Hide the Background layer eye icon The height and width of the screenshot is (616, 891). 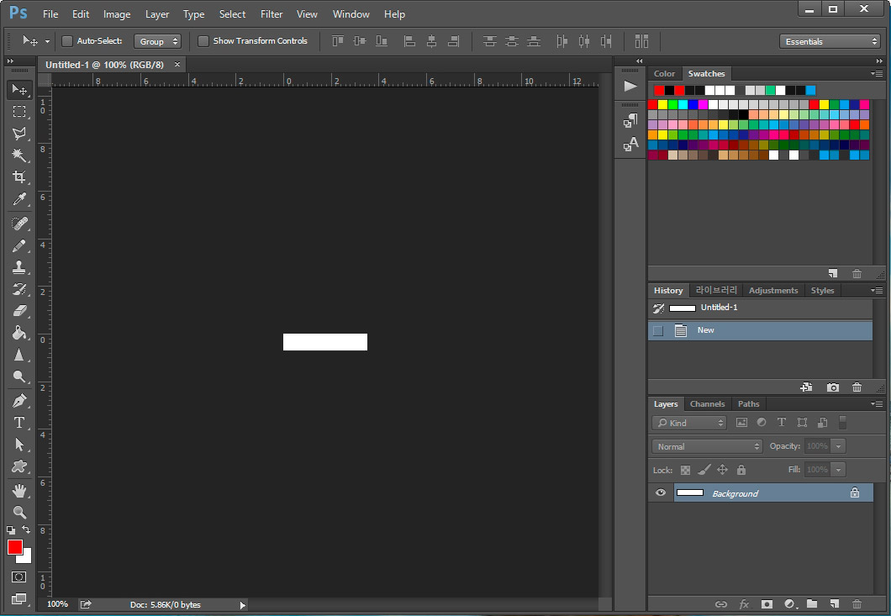coord(661,492)
